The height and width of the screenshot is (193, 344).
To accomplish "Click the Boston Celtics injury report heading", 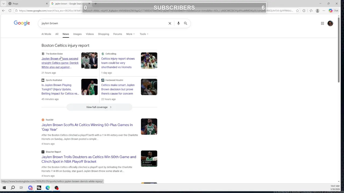I will [x=65, y=46].
